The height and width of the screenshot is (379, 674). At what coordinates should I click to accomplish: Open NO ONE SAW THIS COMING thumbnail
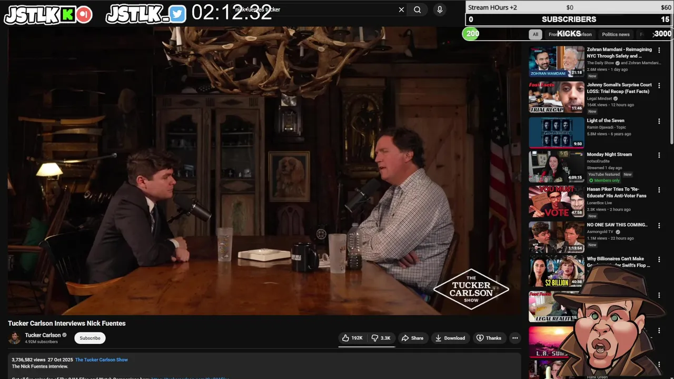coord(557,237)
